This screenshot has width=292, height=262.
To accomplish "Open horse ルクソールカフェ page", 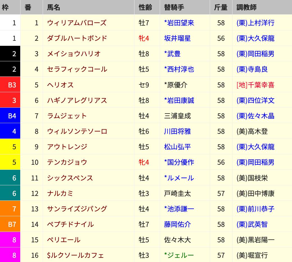I will pos(75,255).
